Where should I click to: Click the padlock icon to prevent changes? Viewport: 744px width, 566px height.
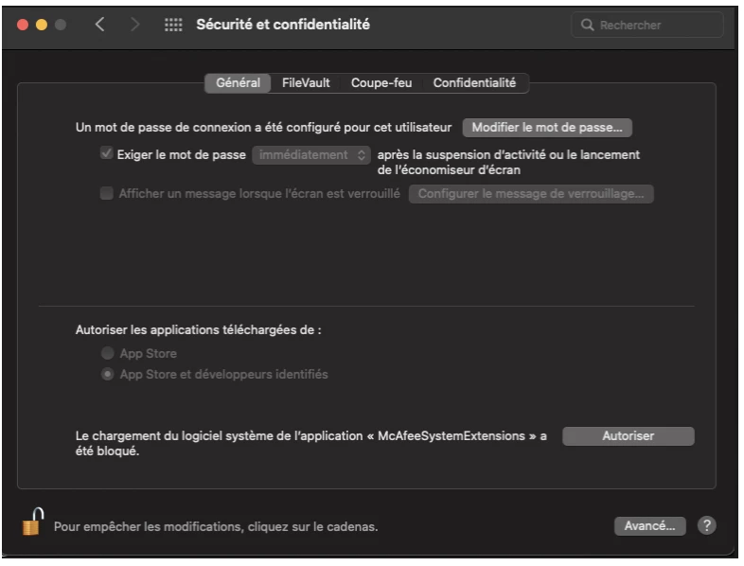click(32, 522)
